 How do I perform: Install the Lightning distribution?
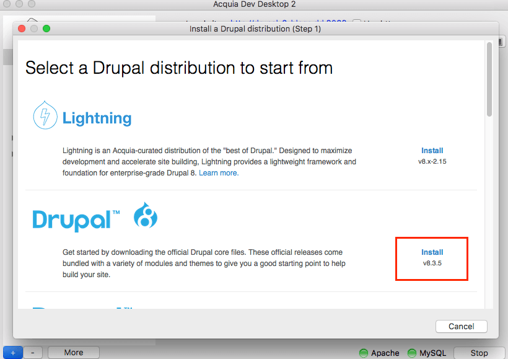432,151
